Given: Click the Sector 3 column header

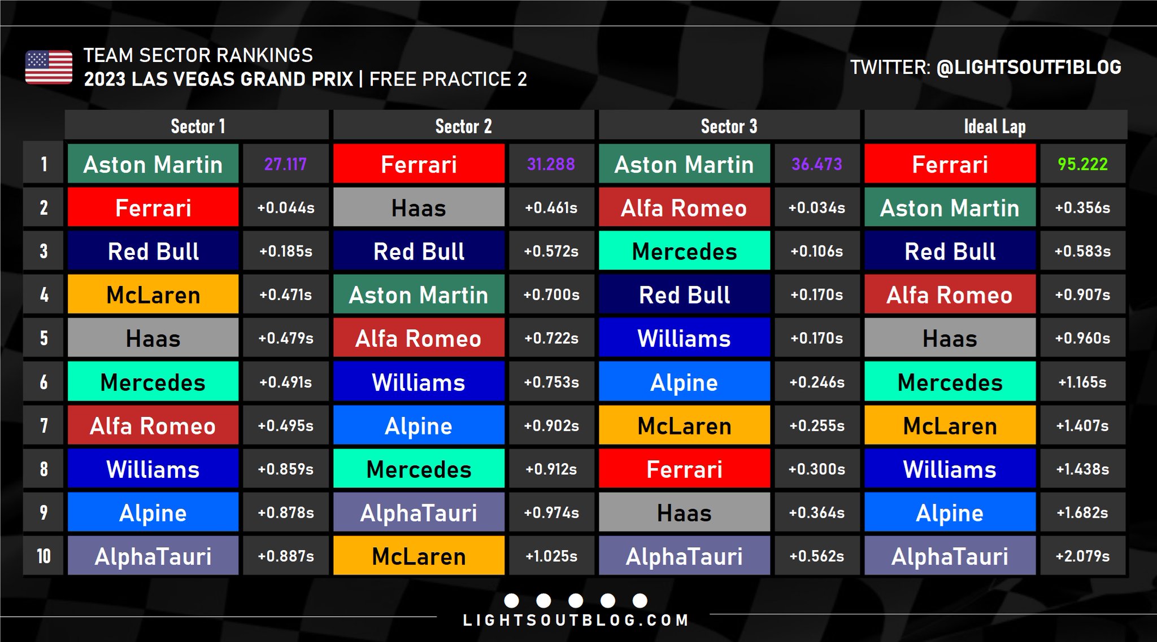Looking at the screenshot, I should pos(729,125).
